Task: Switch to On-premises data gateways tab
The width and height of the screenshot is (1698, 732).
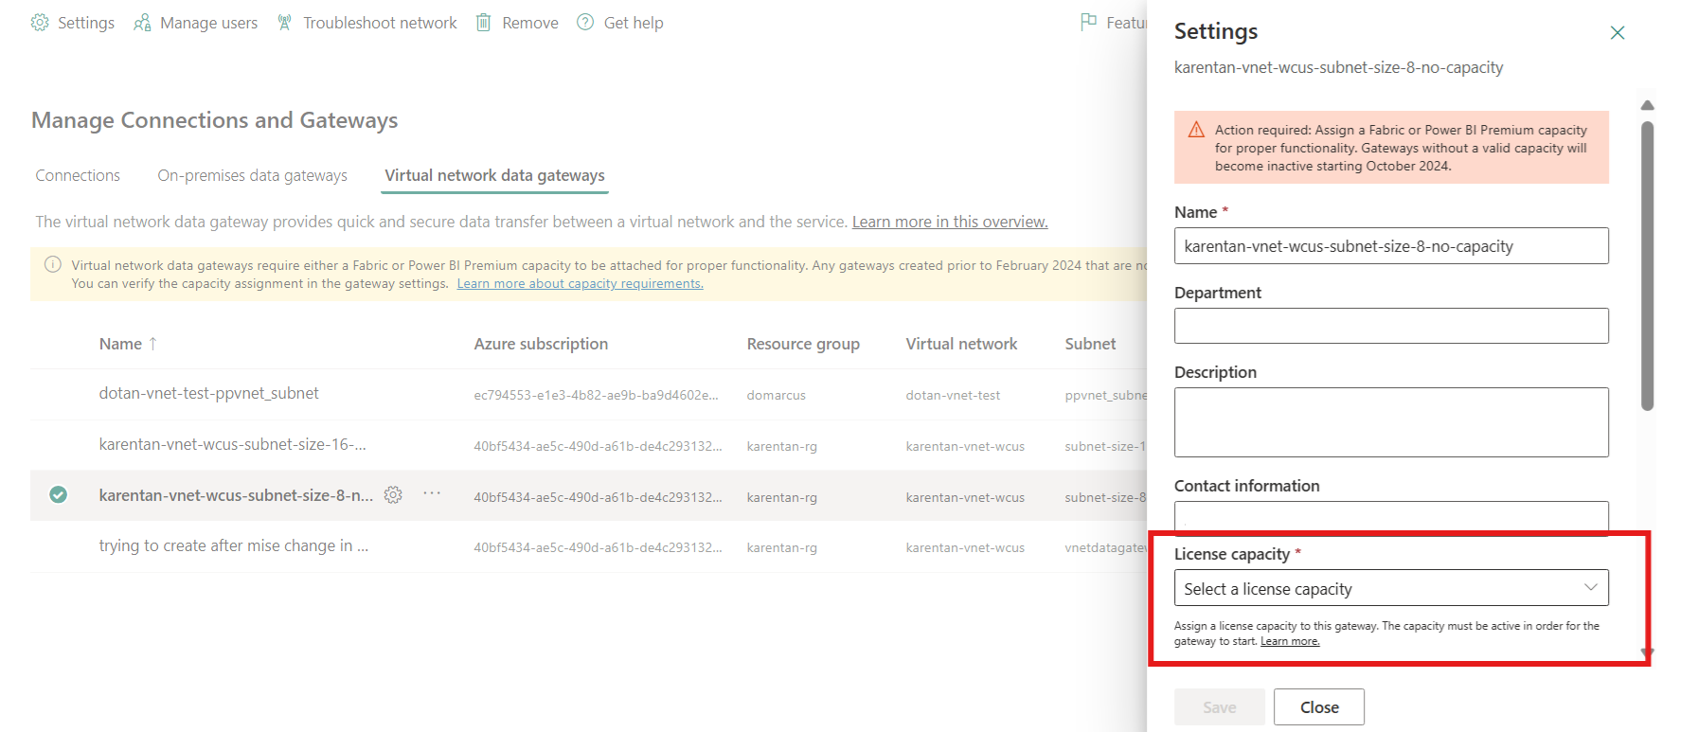Action: pos(252,175)
